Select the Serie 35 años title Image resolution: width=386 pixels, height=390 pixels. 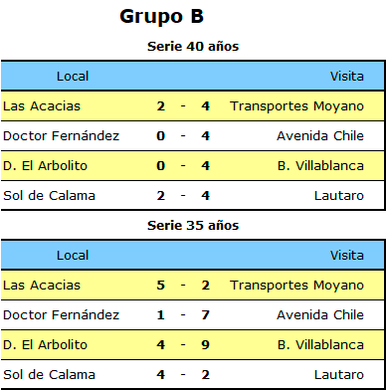coord(193,226)
